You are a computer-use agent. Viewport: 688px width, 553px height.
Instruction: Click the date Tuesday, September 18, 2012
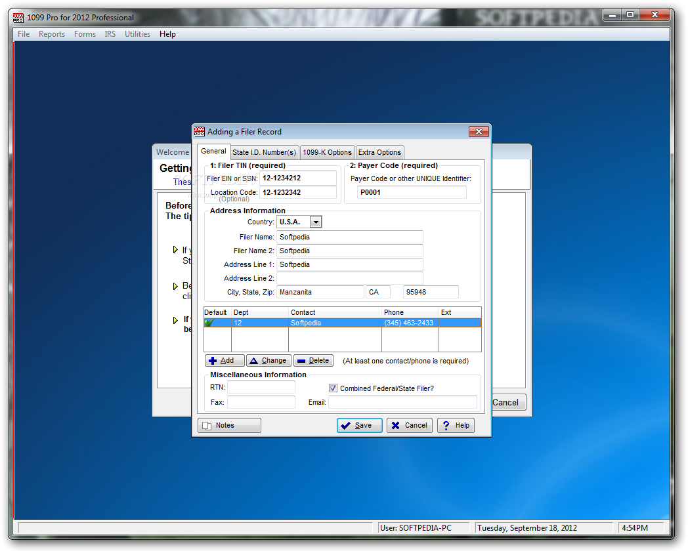coord(544,527)
